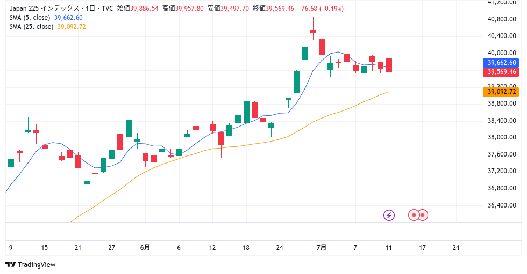Click the 37,600.00 price axis label
Image resolution: width=527 pixels, height=274 pixels.
click(x=502, y=154)
